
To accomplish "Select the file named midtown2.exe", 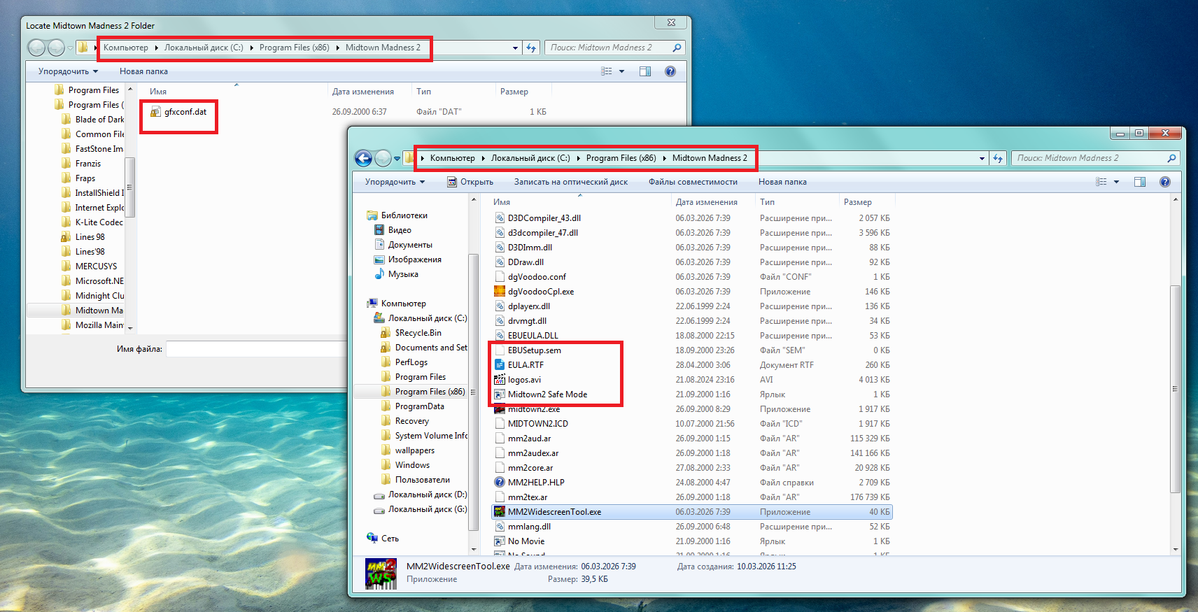I will point(534,409).
